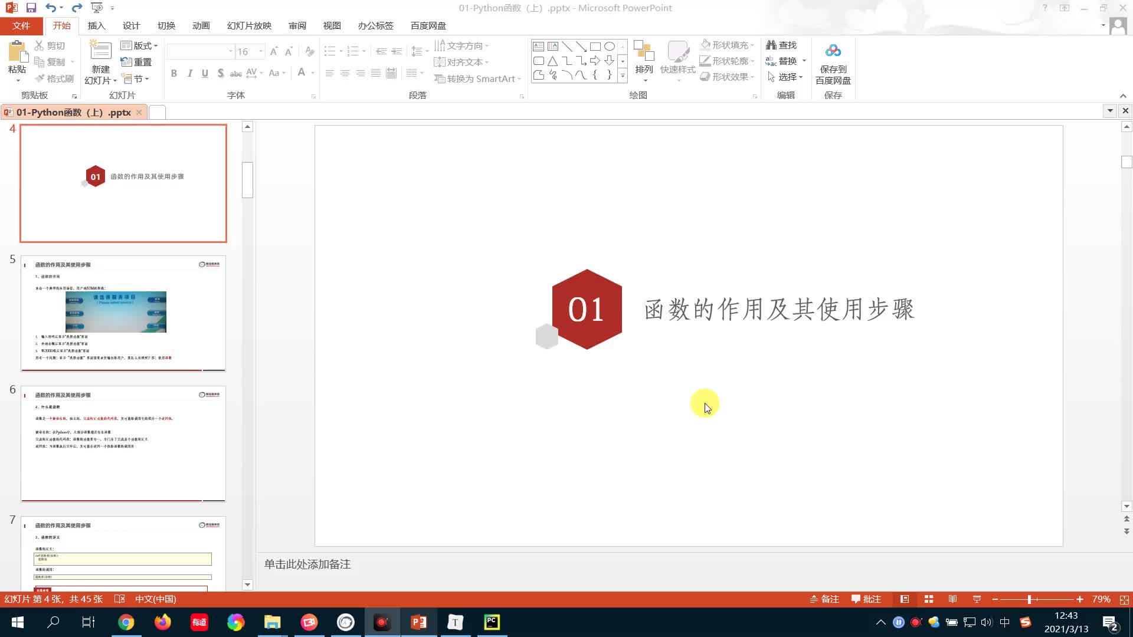Switch to Slide Sorter view icon
Screen dimensions: 1133x637
[928, 599]
